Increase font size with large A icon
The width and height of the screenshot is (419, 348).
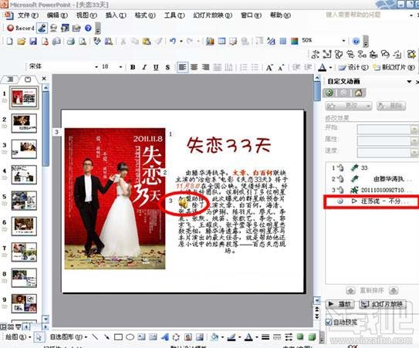click(x=269, y=67)
